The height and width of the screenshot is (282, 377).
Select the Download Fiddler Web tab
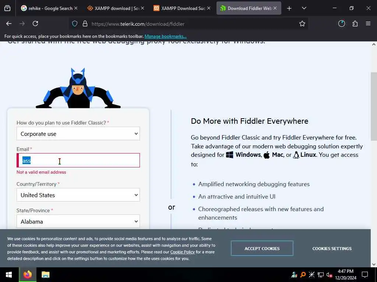[x=249, y=8]
